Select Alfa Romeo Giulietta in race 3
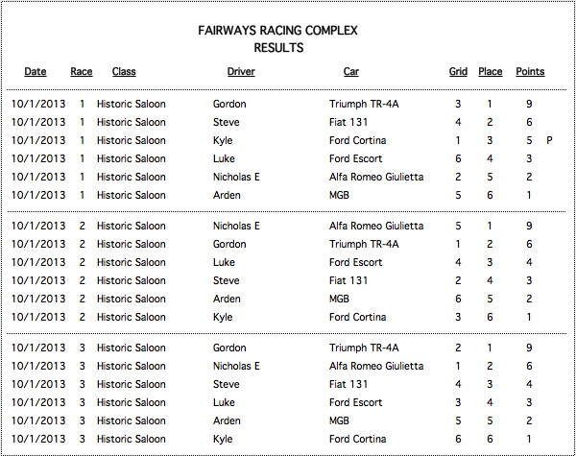576x456 pixels. (376, 366)
